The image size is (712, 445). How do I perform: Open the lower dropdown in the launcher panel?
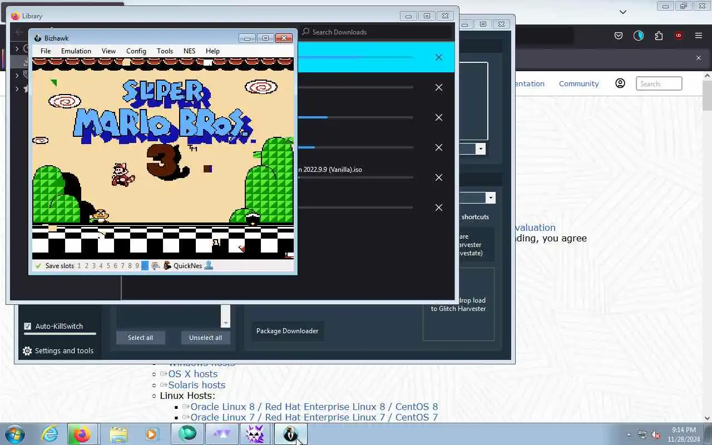tap(490, 198)
